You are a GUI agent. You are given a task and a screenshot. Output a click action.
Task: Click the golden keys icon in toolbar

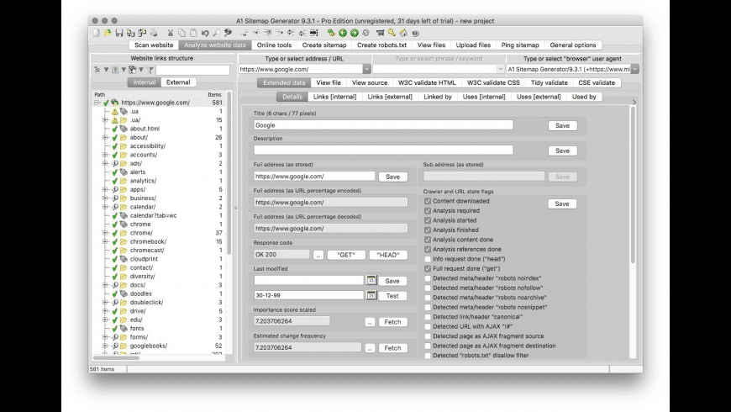coord(392,33)
